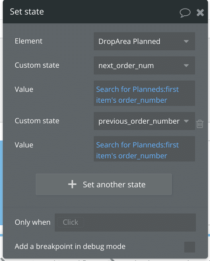Click the Element field label
Screen dimensions: 210x261
click(29, 41)
